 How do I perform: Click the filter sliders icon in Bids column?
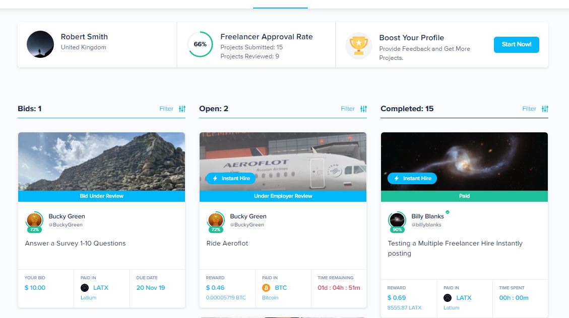[x=182, y=109]
